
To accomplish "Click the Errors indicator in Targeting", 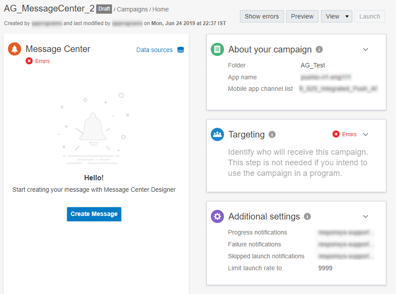I will tap(345, 134).
